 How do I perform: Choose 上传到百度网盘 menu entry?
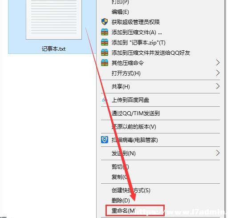click(x=130, y=100)
